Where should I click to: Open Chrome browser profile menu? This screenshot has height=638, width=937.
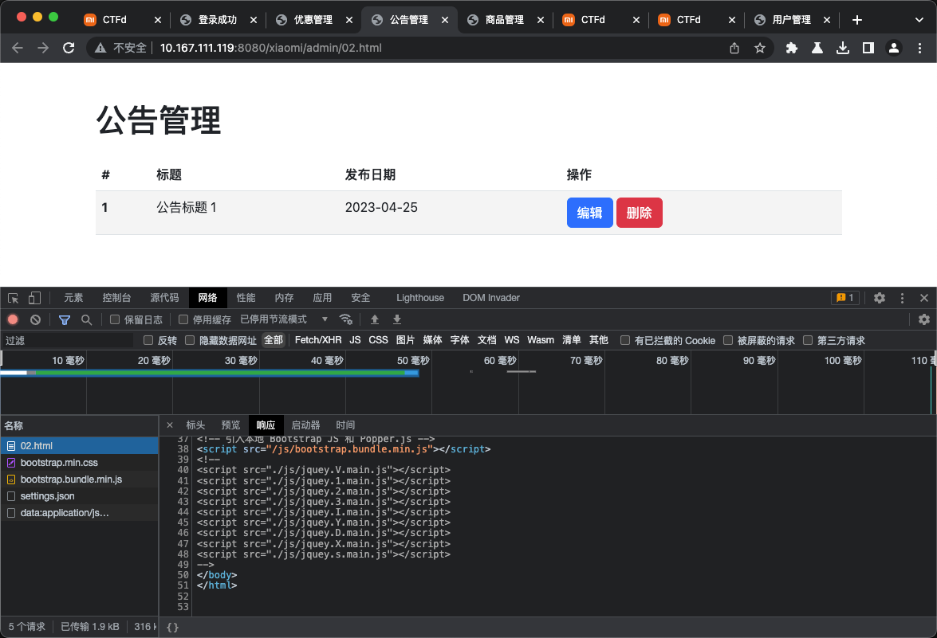pos(894,48)
